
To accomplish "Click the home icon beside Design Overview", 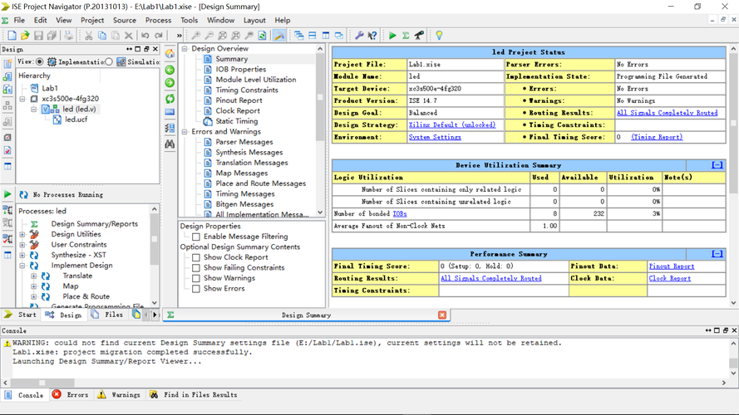I will (x=170, y=54).
